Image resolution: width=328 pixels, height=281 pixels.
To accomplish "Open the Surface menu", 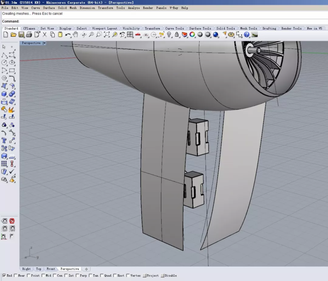I will (48, 8).
